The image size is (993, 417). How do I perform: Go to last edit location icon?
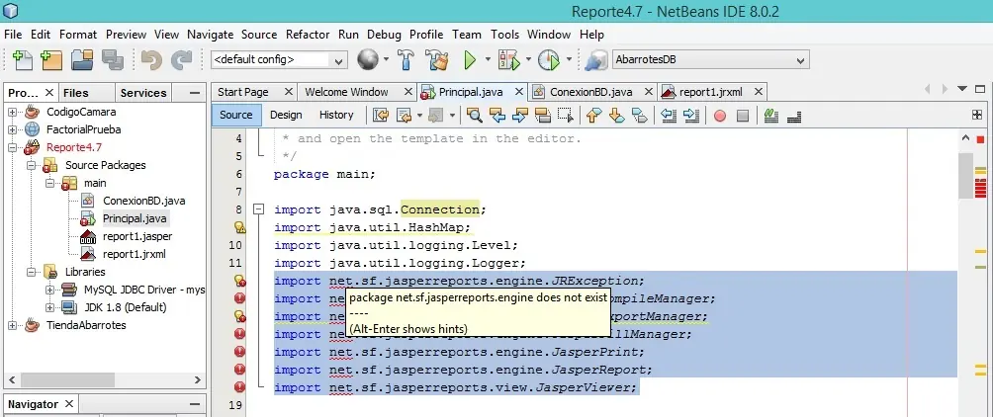pos(381,116)
